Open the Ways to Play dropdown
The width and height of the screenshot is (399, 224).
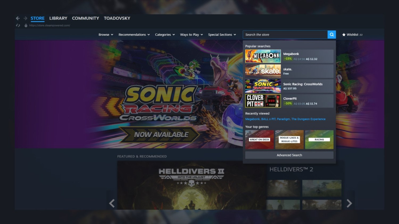191,35
